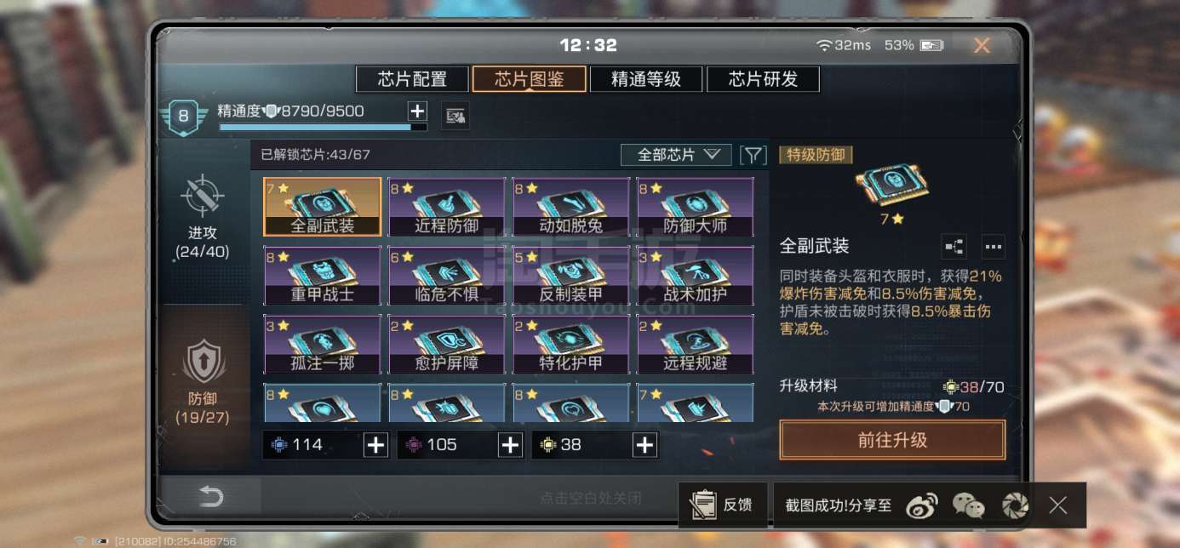
Task: Tap the back arrow icon
Action: pyautogui.click(x=210, y=497)
